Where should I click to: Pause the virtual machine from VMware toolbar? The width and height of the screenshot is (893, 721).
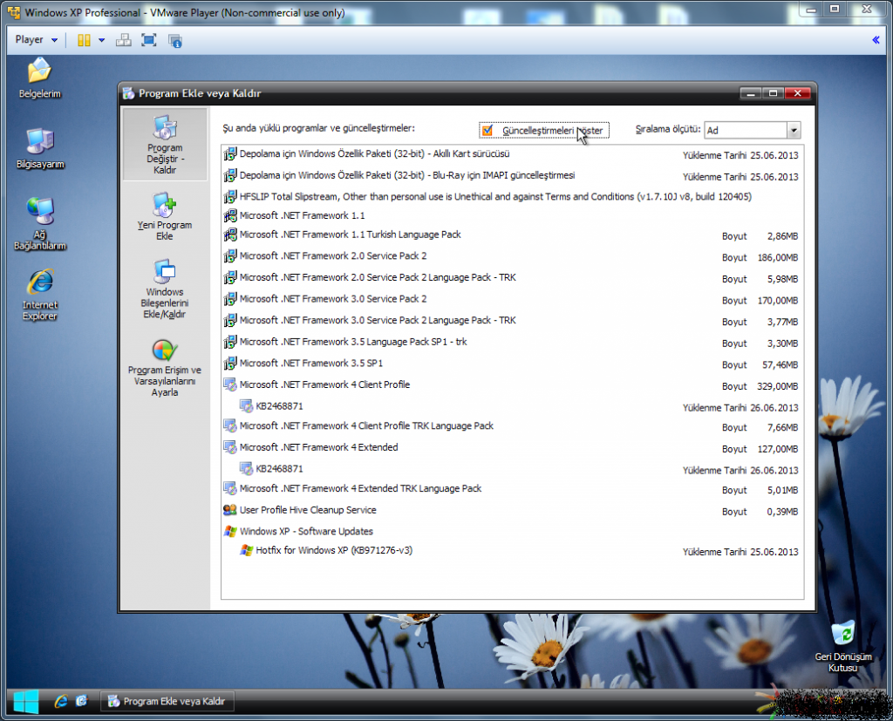tap(84, 40)
